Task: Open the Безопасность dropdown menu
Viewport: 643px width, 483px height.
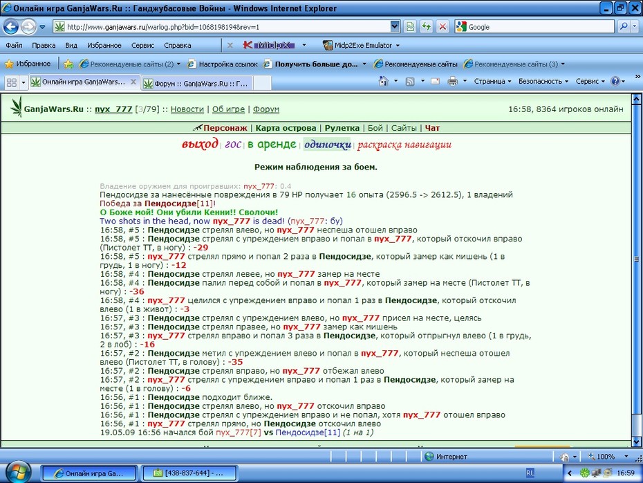Action: coord(543,81)
